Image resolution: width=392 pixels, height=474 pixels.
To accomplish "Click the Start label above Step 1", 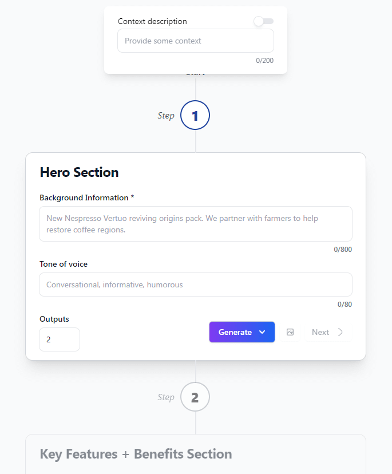I will tap(195, 72).
